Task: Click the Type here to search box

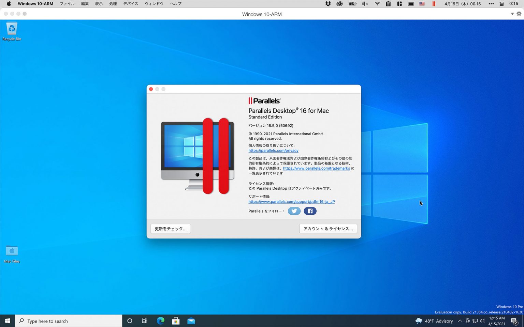Action: [x=69, y=321]
